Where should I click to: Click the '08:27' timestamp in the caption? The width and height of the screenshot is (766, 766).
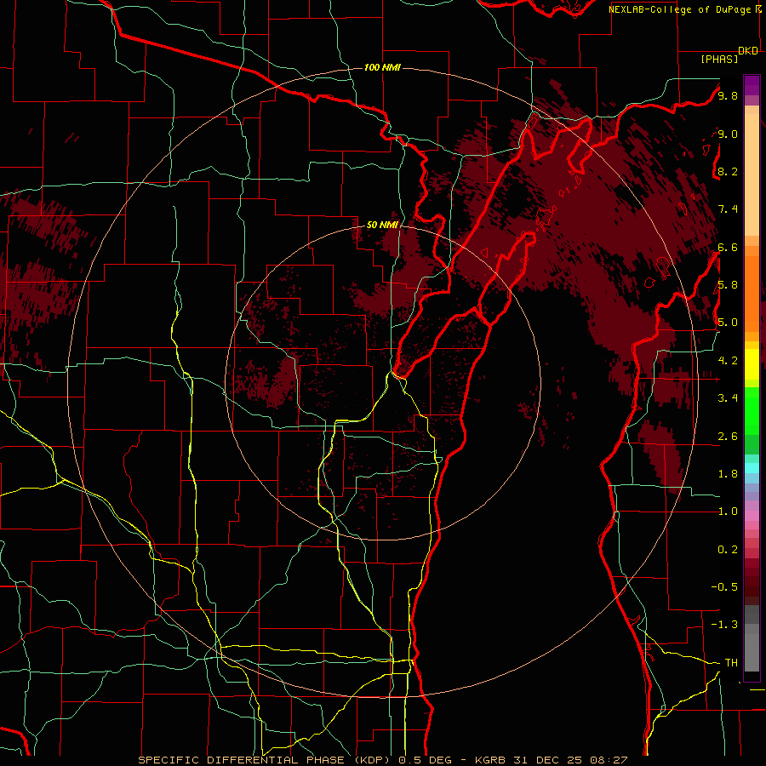(x=610, y=760)
